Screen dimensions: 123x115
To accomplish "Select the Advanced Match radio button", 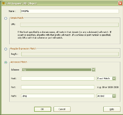I will click(x=6, y=62).
